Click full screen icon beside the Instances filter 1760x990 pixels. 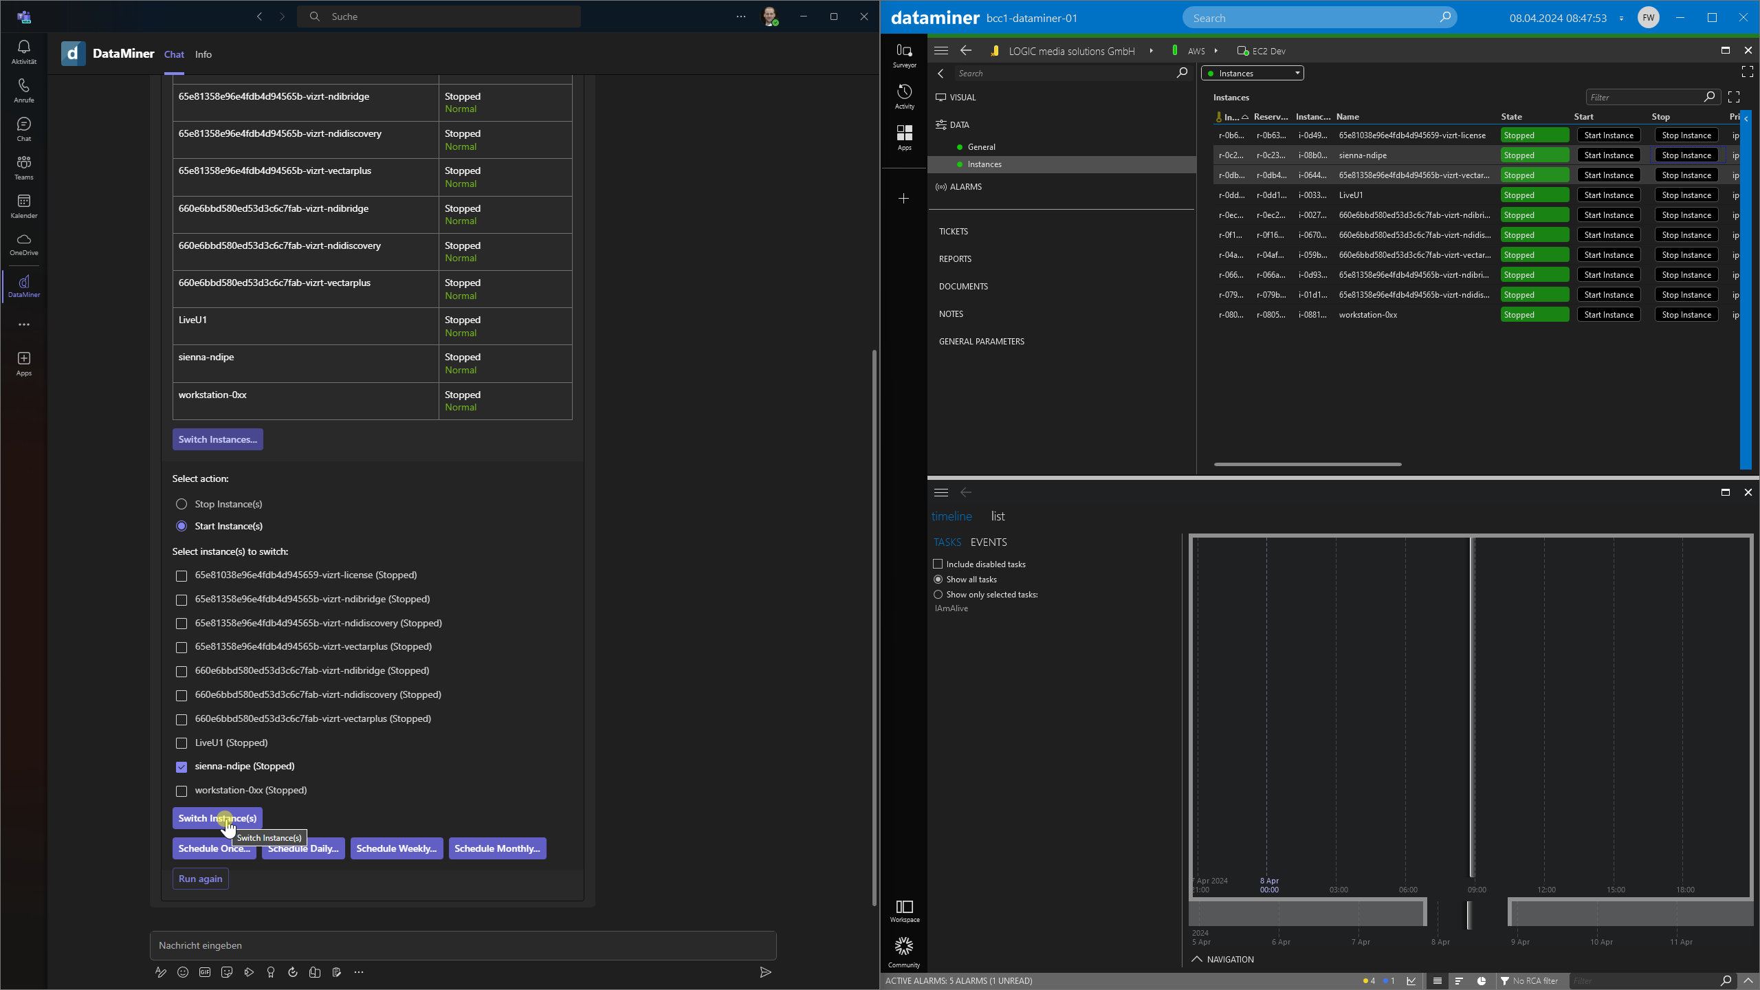pos(1734,98)
